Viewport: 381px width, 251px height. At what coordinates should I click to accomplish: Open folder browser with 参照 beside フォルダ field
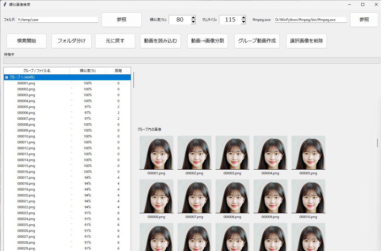[x=121, y=20]
